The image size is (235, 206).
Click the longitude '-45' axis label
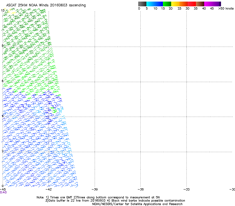(x=3, y=190)
